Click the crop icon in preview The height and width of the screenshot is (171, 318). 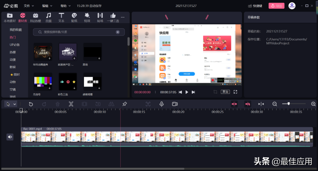(215, 92)
